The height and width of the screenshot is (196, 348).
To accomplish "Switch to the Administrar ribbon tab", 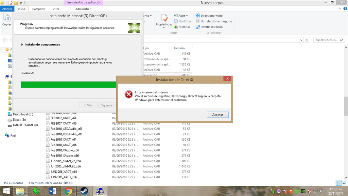I will 83,9.
